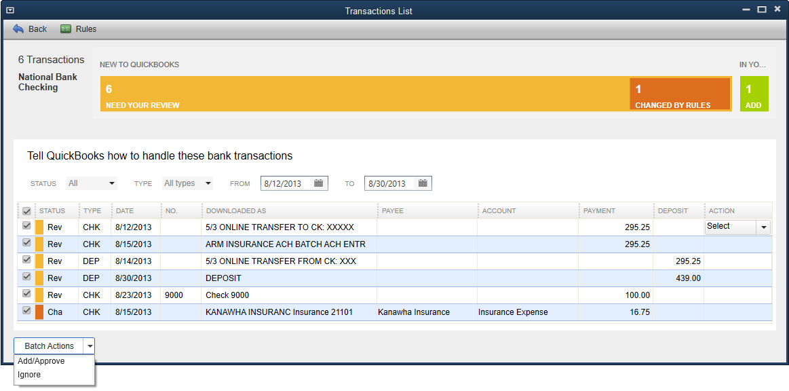The width and height of the screenshot is (789, 391).
Task: Uncheck the Check 9000 row checkbox
Action: pyautogui.click(x=26, y=293)
